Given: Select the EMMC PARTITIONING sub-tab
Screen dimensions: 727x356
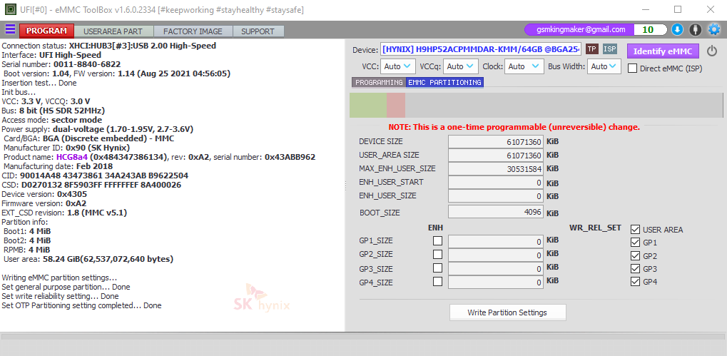Looking at the screenshot, I should click(x=444, y=82).
